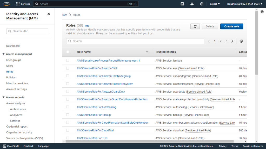Open the help question mark icon

202,4
